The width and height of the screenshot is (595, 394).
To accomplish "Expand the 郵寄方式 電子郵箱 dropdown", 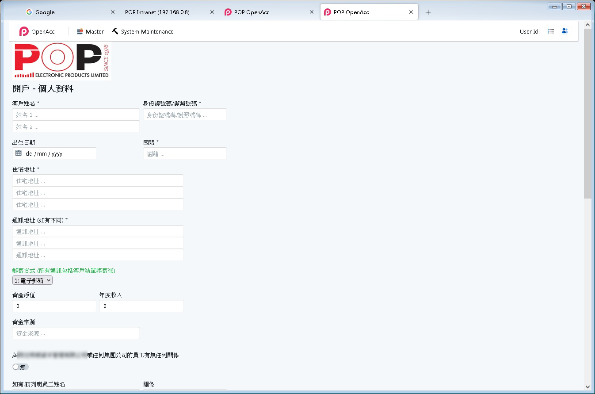I will pyautogui.click(x=32, y=280).
